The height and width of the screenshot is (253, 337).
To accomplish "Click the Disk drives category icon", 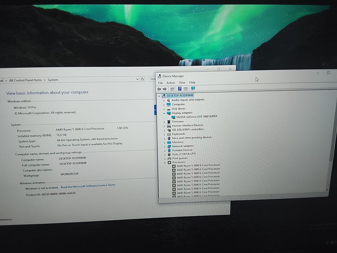I will point(169,109).
